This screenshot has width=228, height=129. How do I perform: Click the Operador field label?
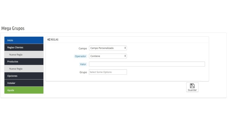(80, 56)
